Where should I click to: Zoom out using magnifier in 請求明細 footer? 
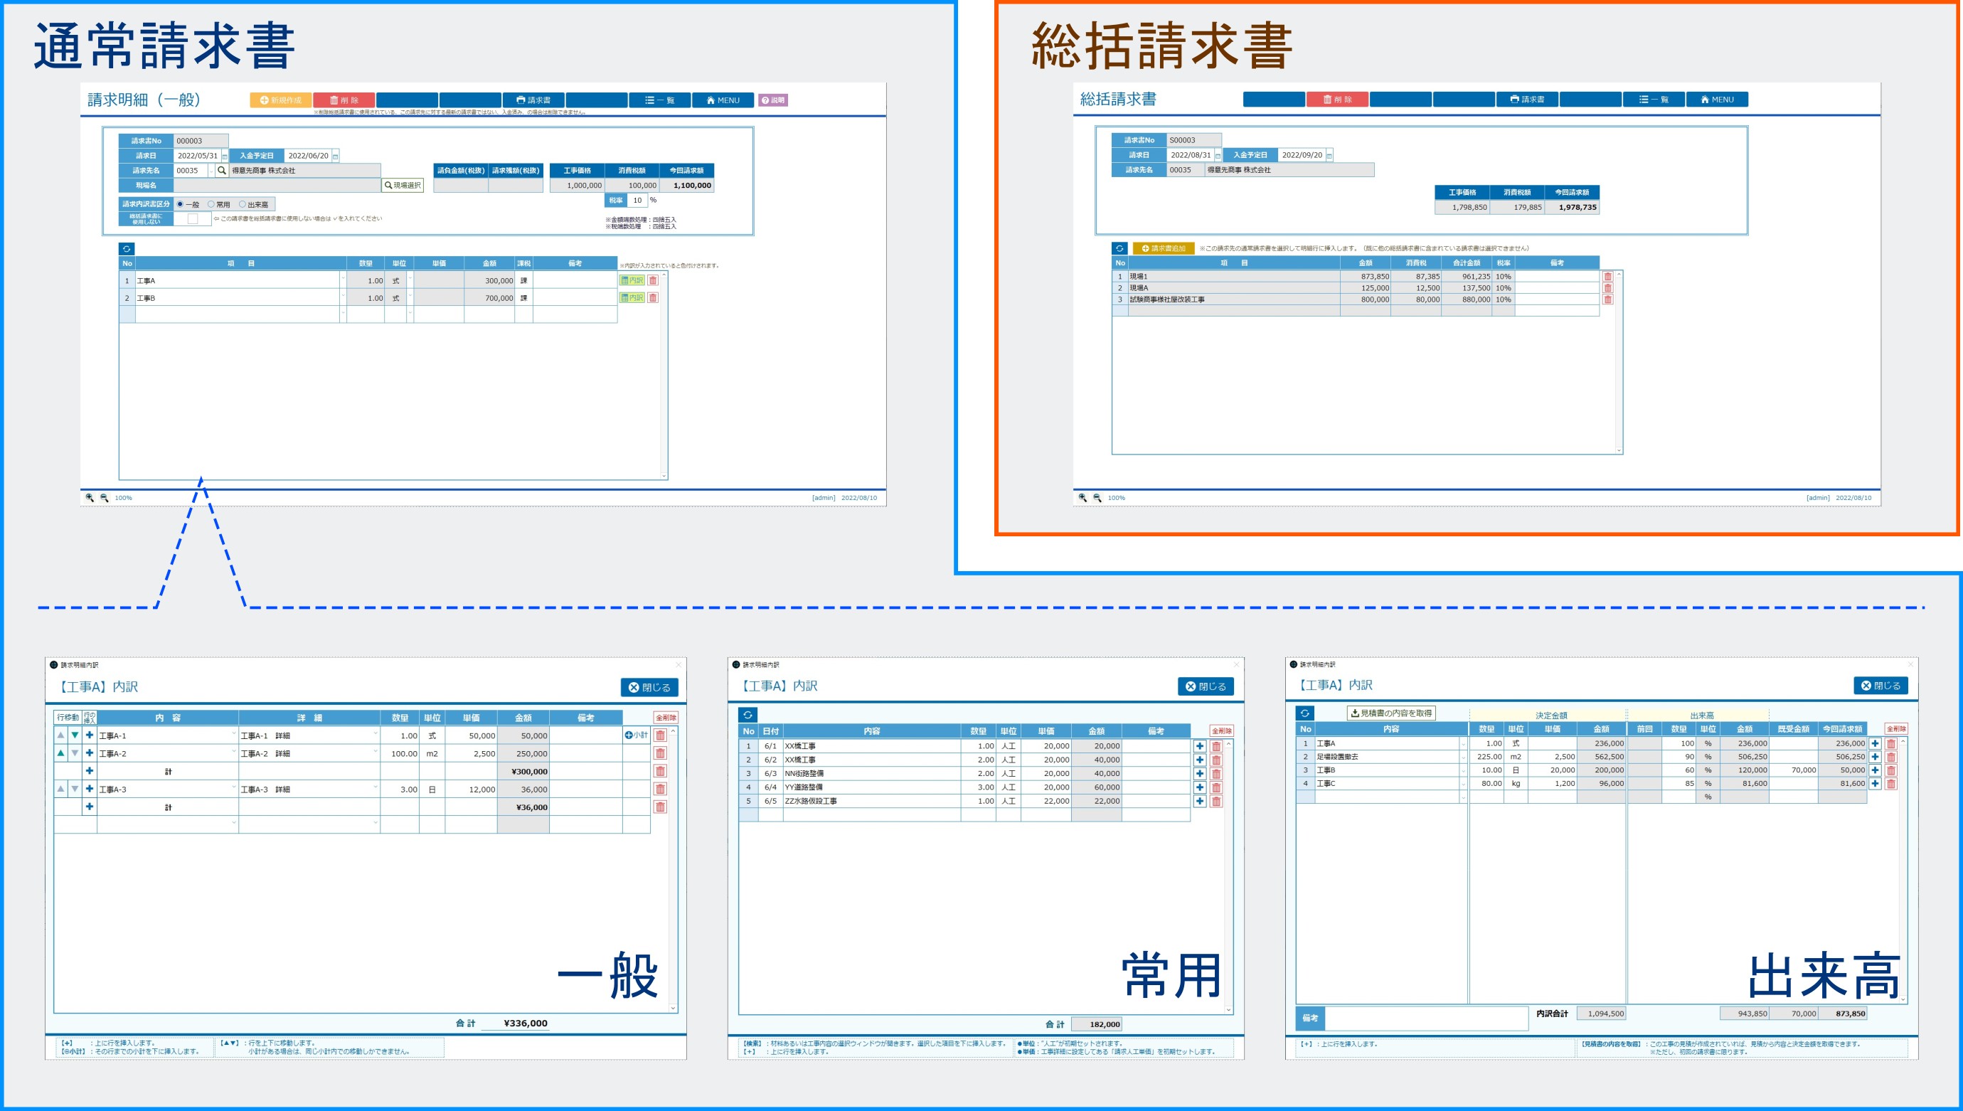pos(105,497)
